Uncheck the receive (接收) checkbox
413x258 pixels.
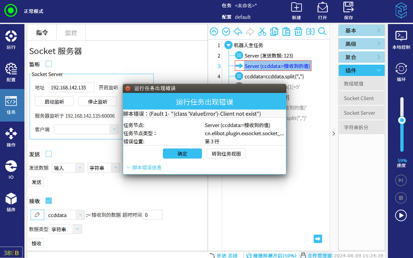coord(49,201)
